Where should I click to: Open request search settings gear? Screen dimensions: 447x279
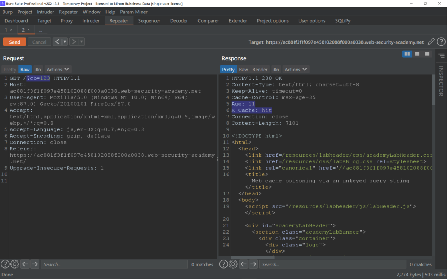click(x=15, y=264)
